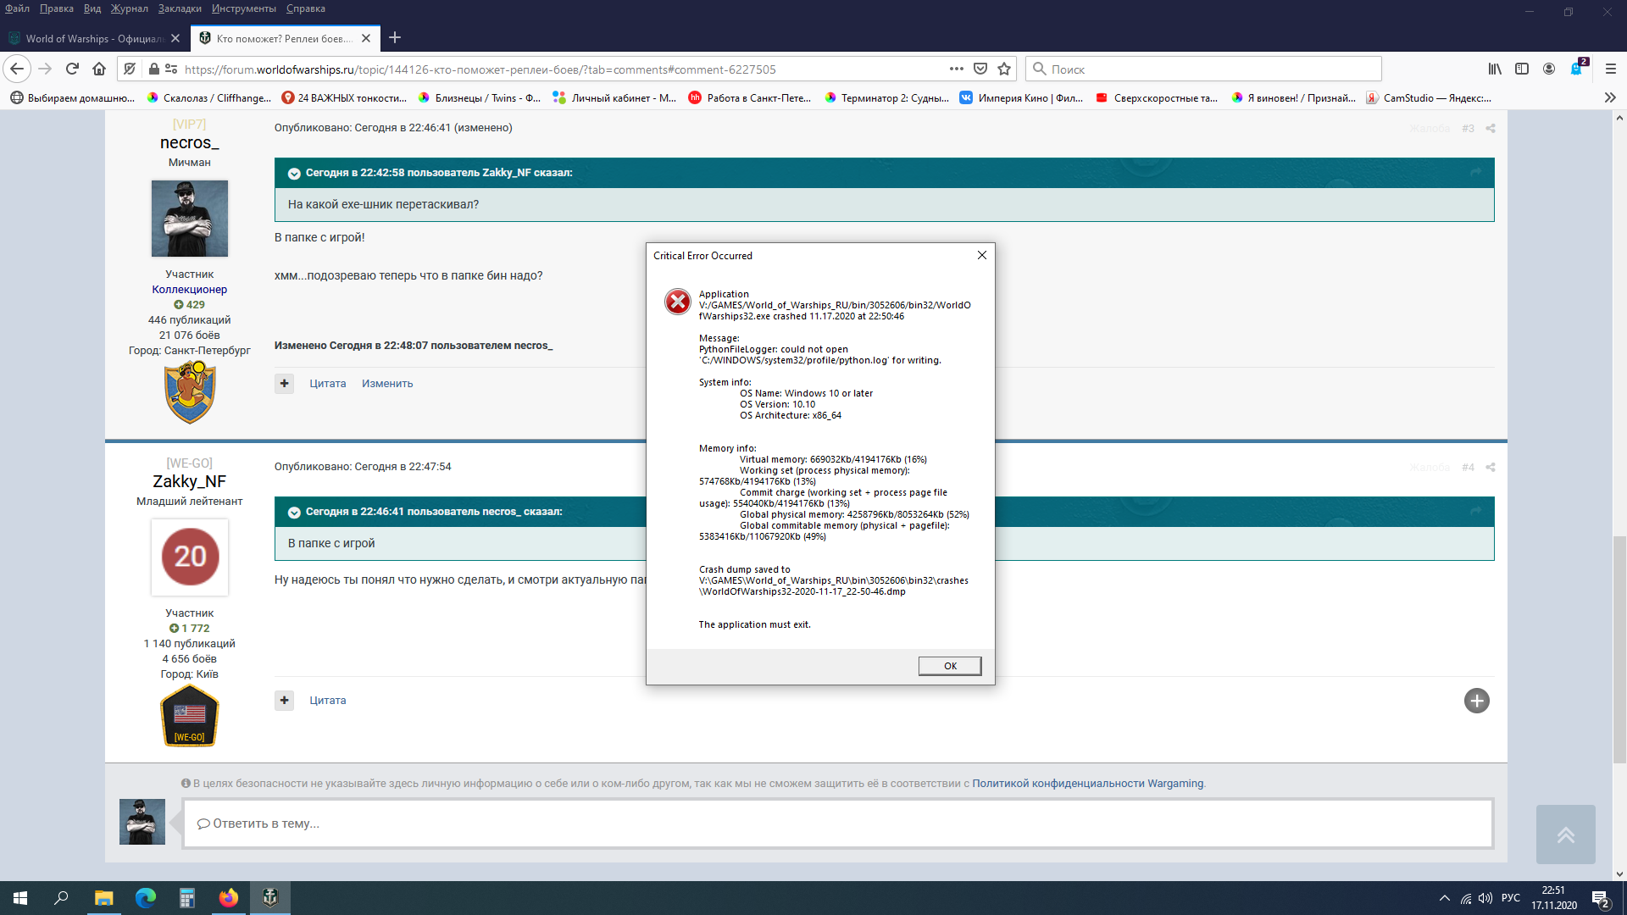Open volume control in system tray

tap(1485, 898)
